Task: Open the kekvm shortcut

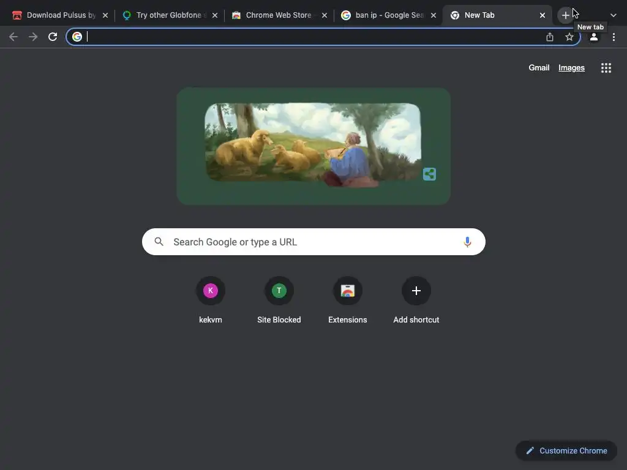Action: point(211,300)
